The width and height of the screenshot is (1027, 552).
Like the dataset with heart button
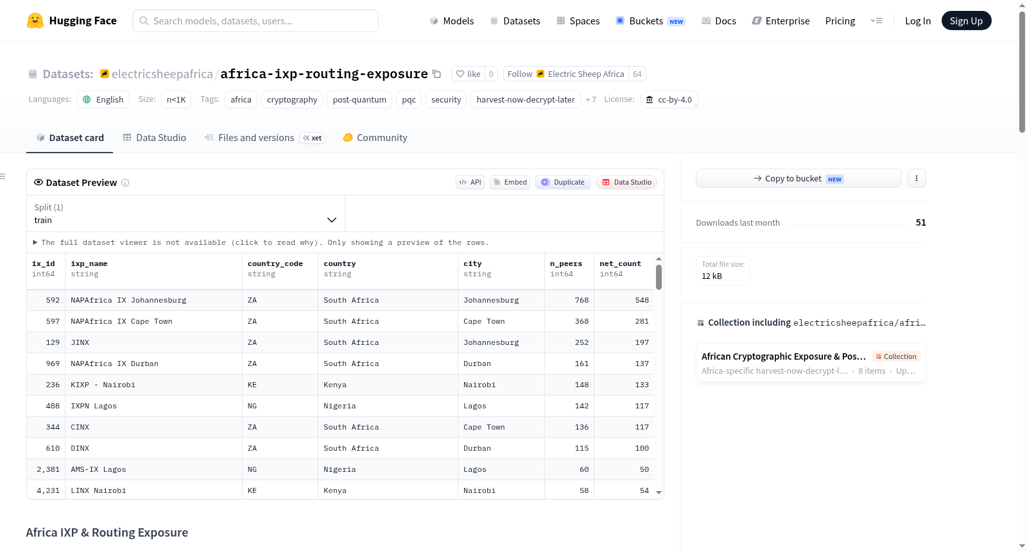point(468,74)
